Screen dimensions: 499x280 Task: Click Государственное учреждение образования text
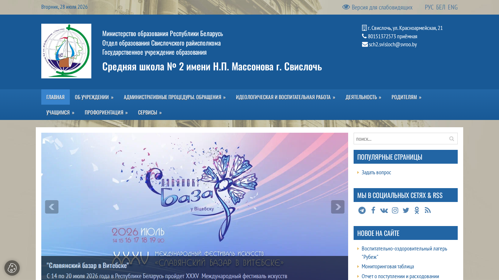point(155,52)
